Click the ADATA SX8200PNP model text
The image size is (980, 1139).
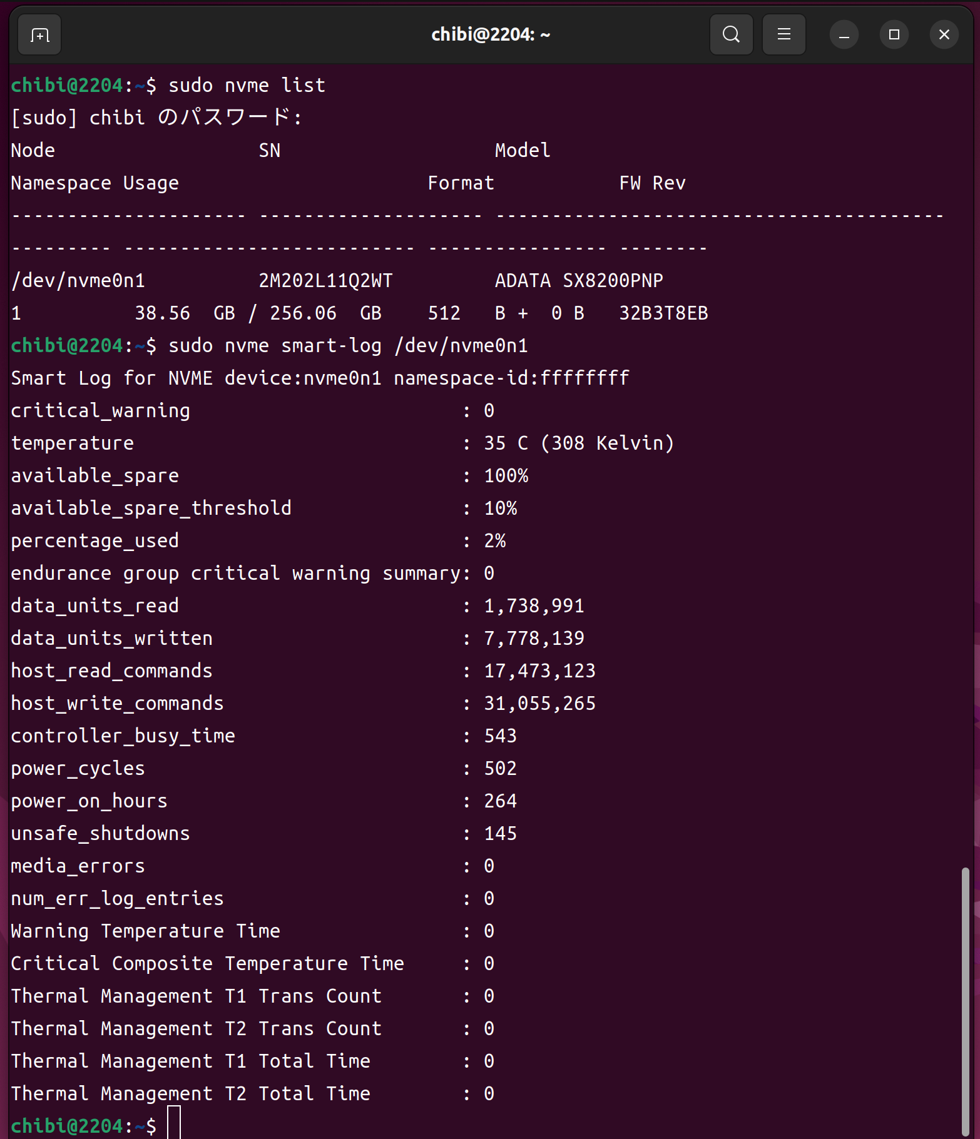pyautogui.click(x=578, y=281)
